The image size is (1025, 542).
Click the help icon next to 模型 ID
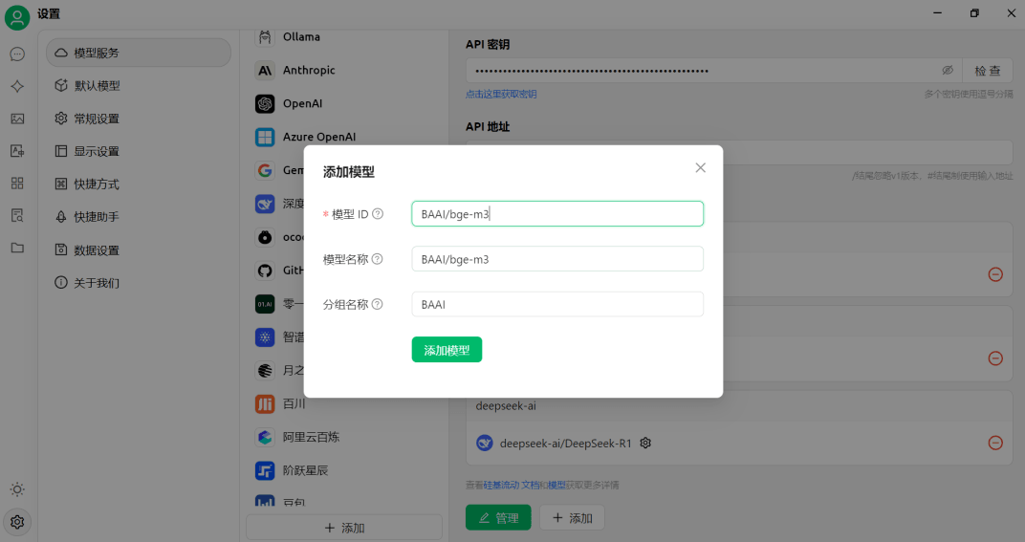coord(378,214)
